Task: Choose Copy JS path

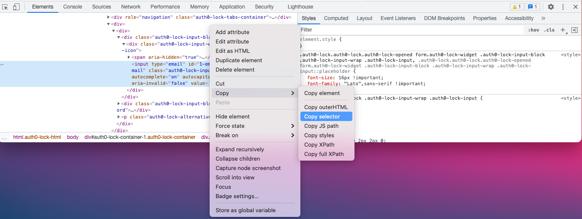Action: pos(326,126)
